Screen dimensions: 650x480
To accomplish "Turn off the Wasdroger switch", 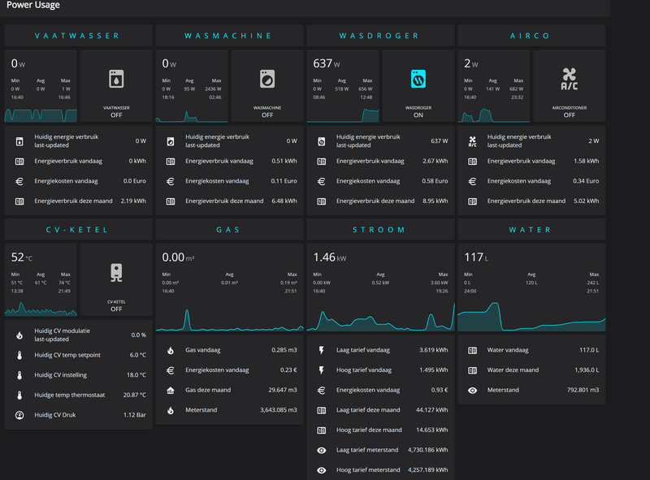I will 418,86.
